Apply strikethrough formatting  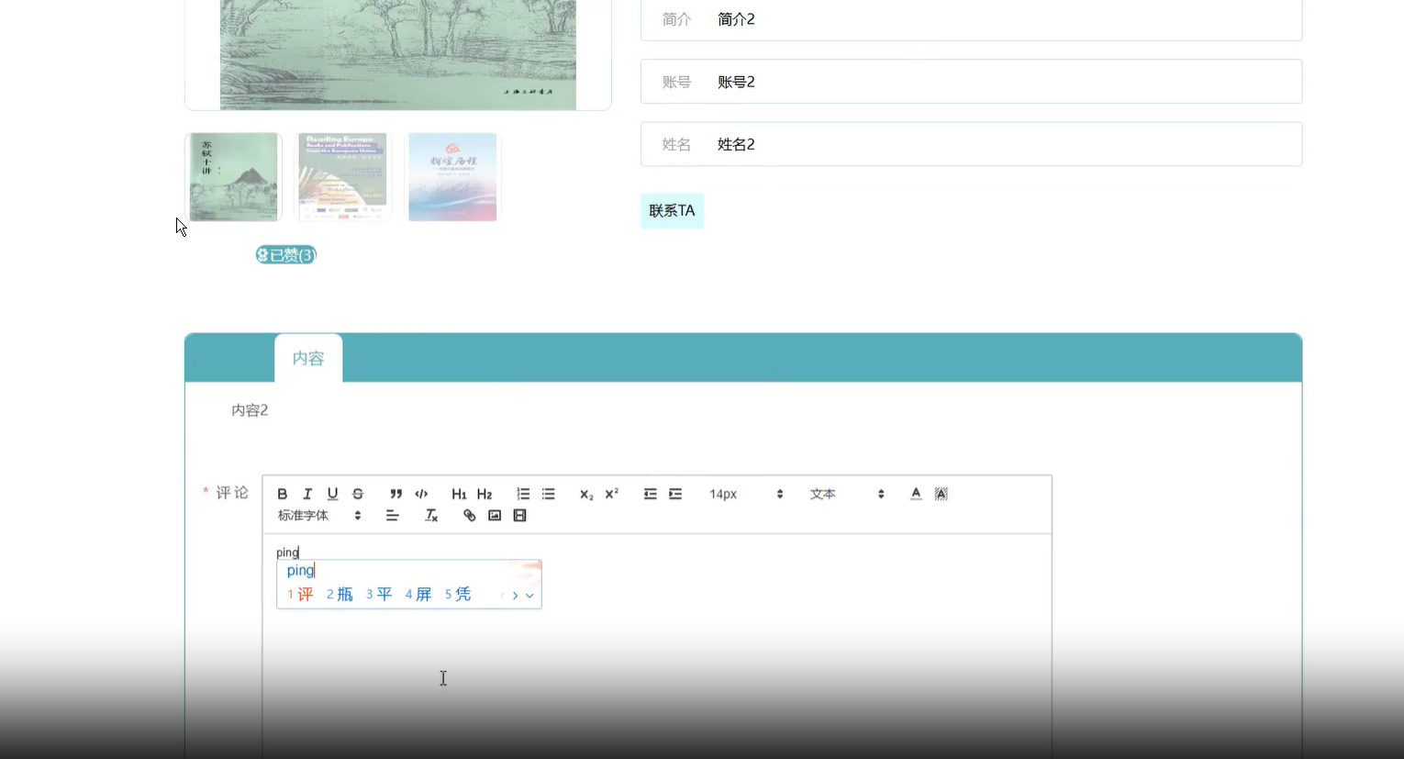click(357, 494)
